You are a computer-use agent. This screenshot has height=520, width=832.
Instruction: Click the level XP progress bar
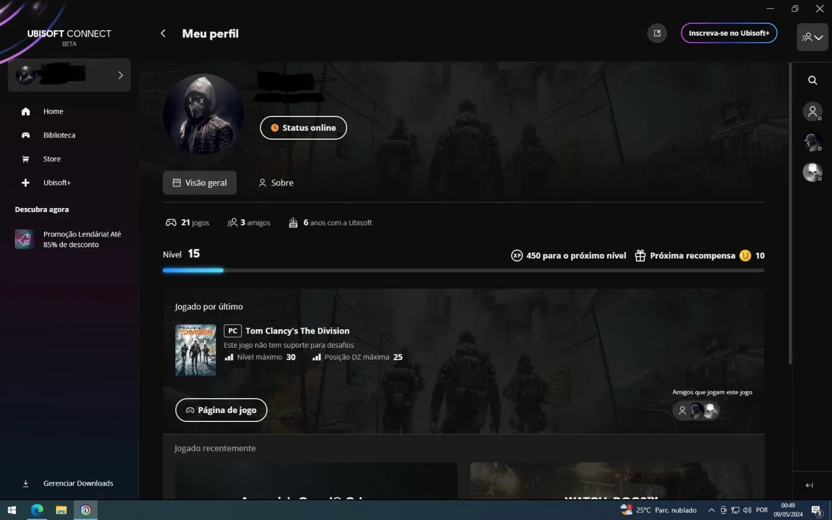464,270
